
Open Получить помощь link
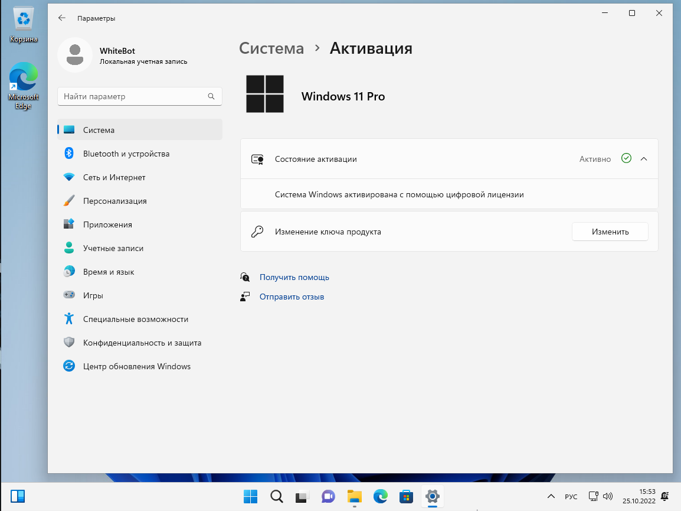click(x=294, y=277)
